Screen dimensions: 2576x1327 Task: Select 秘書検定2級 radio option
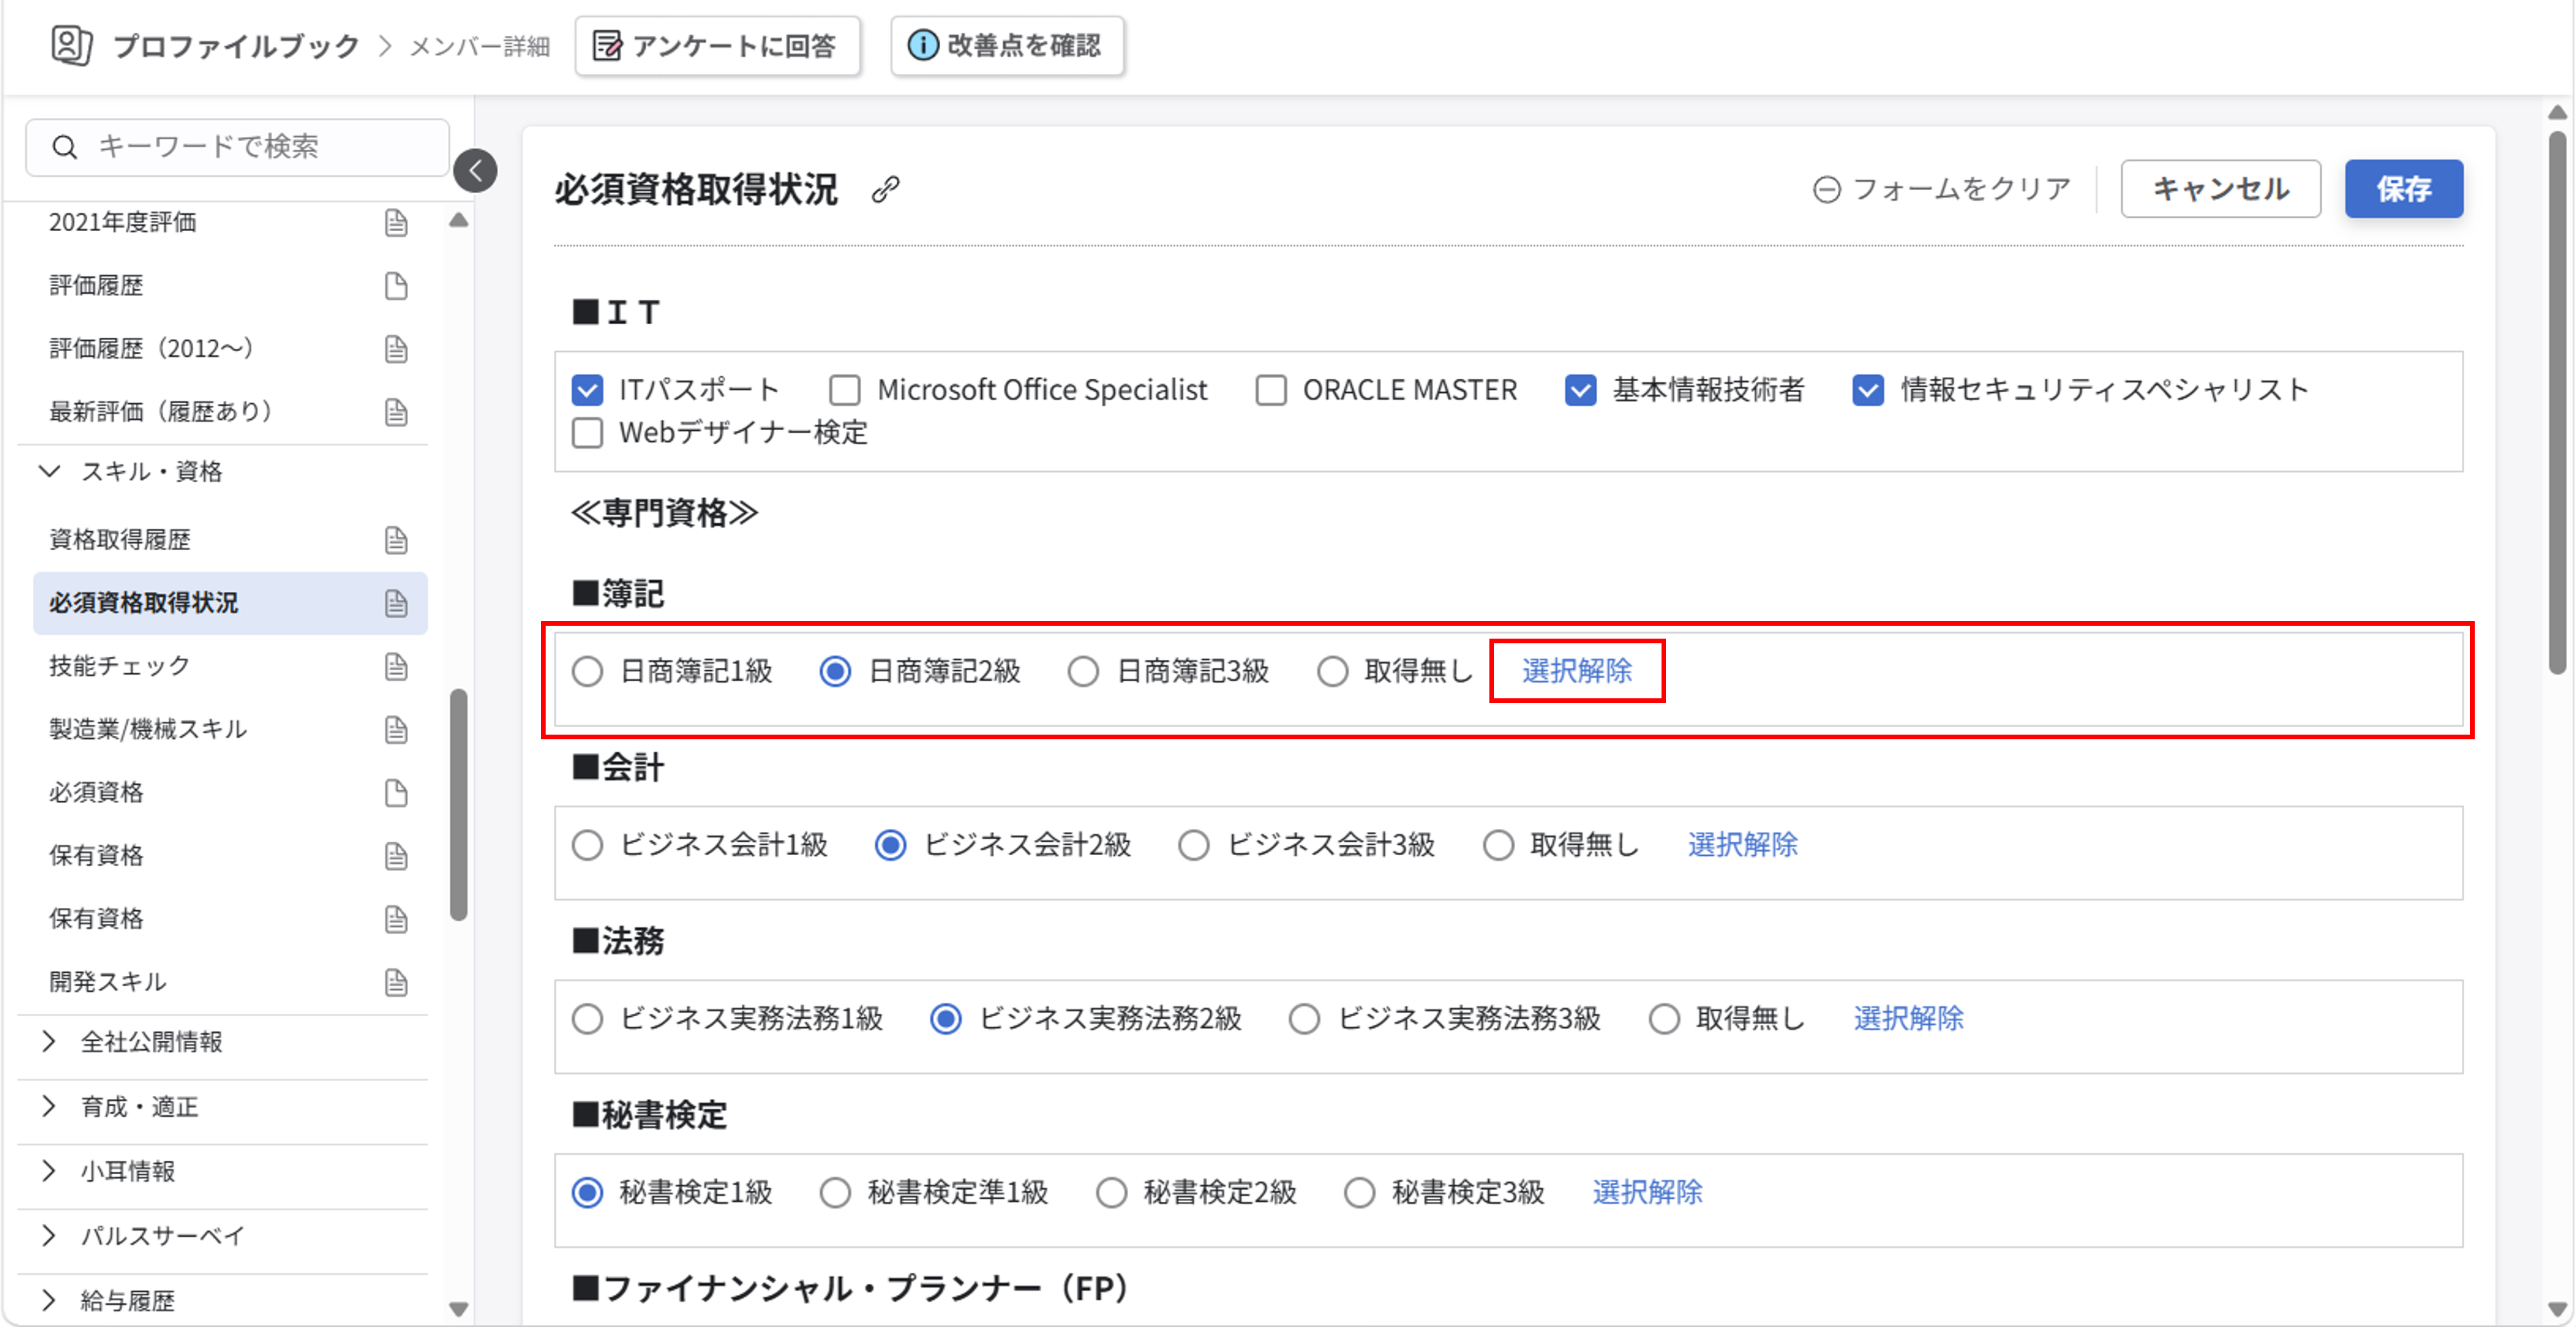(1111, 1192)
